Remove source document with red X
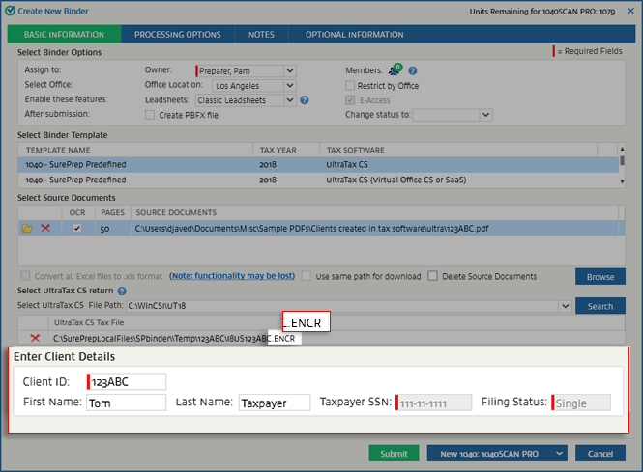 point(45,228)
